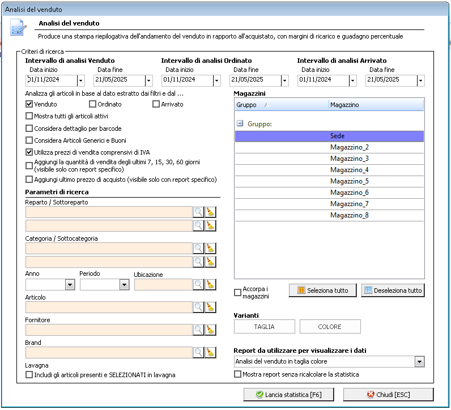Click into the Articolo input field

pyautogui.click(x=109, y=308)
